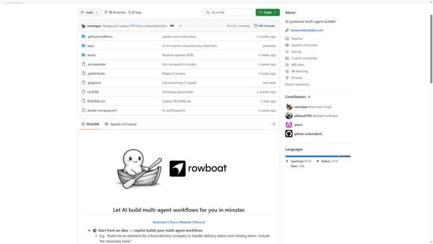The height and width of the screenshot is (244, 433).
Task: Open the green Code dropdown button
Action: tap(268, 12)
